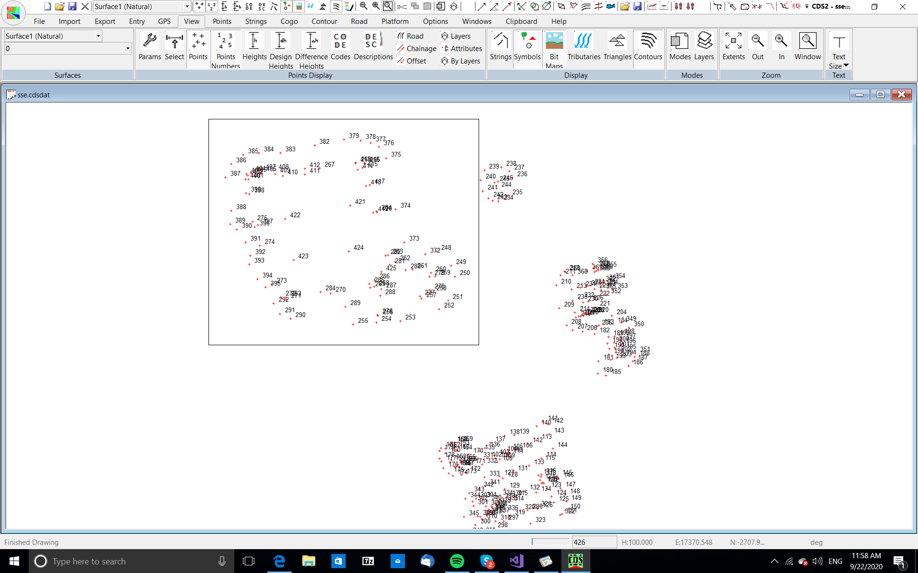Open Spotify from the taskbar

(457, 561)
